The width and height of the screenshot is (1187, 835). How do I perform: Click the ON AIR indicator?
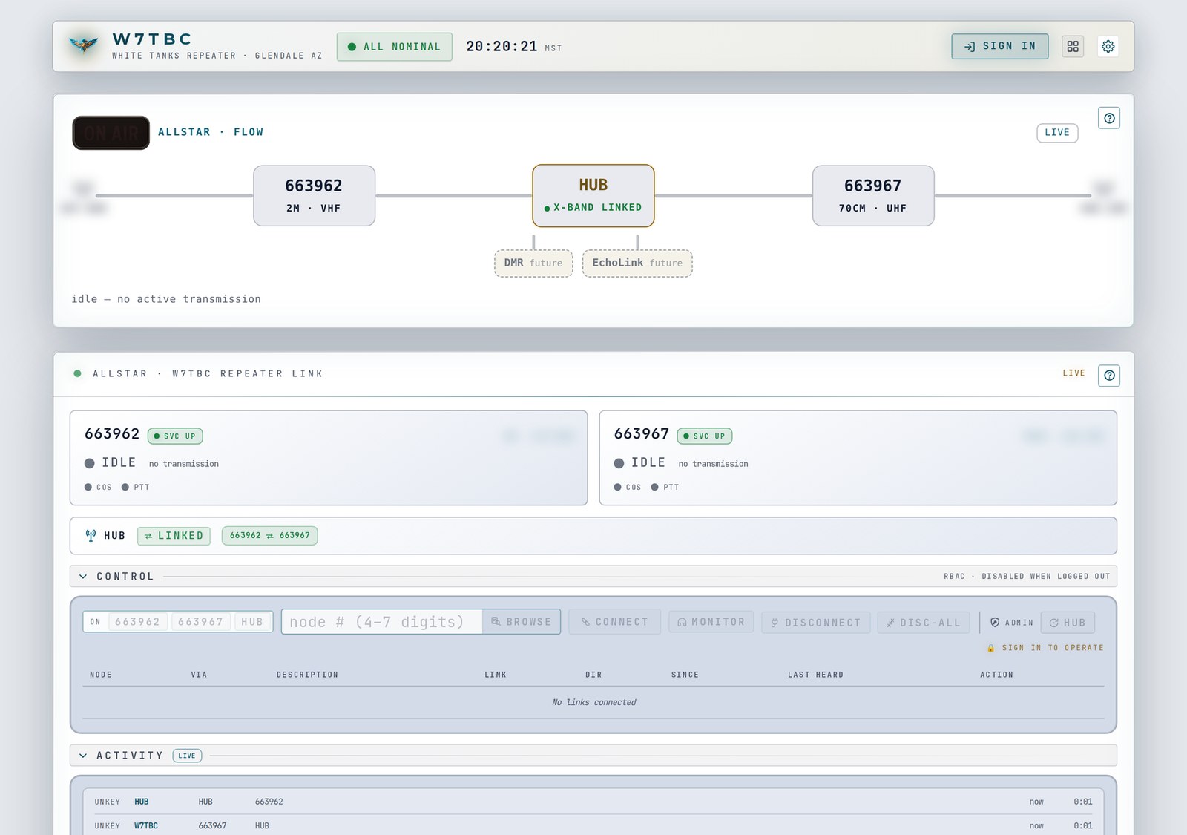click(x=111, y=133)
